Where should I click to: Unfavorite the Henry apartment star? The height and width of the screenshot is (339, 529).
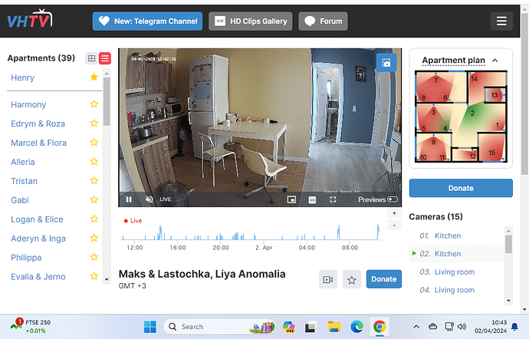[94, 77]
